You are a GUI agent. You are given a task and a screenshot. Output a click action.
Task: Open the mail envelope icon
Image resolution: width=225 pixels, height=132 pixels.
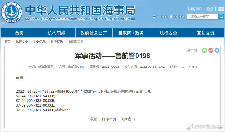coord(210,9)
